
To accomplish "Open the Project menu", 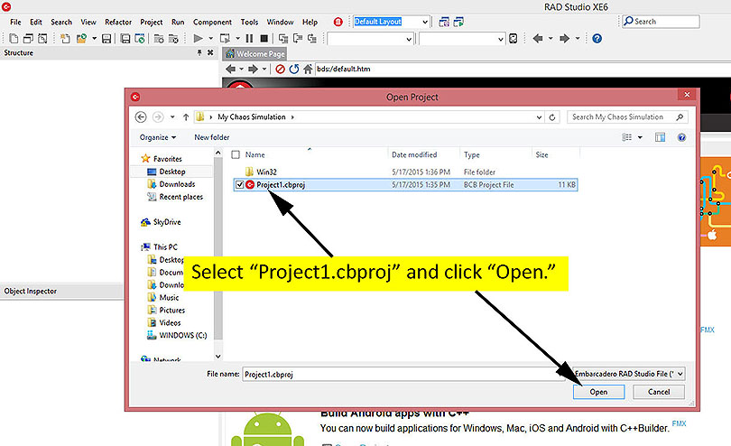I will [152, 22].
